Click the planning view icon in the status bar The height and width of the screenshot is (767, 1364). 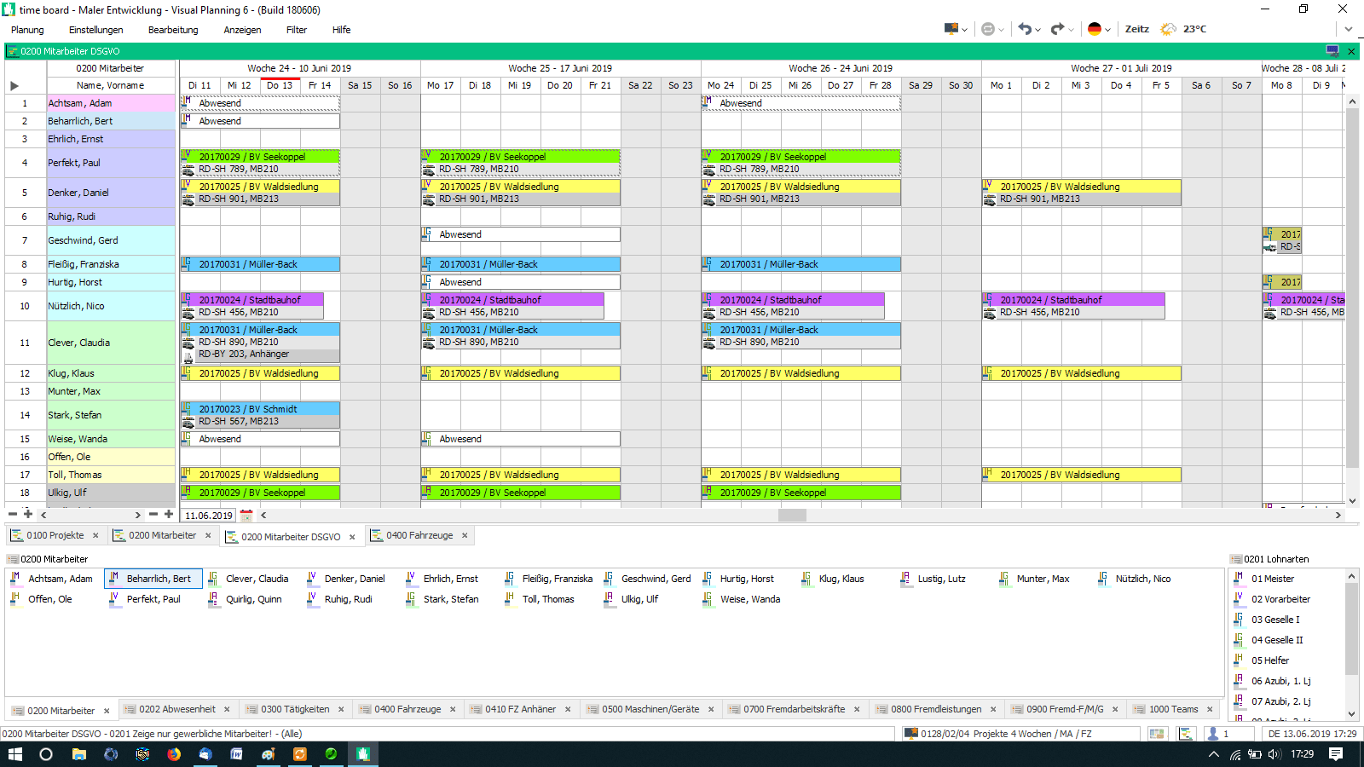tap(1186, 734)
